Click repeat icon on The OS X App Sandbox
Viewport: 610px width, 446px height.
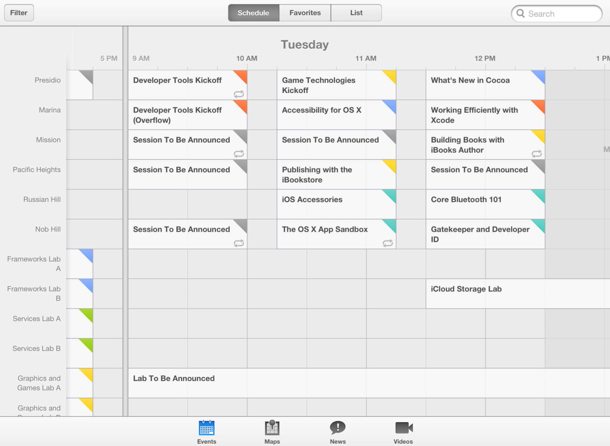pyautogui.click(x=388, y=243)
